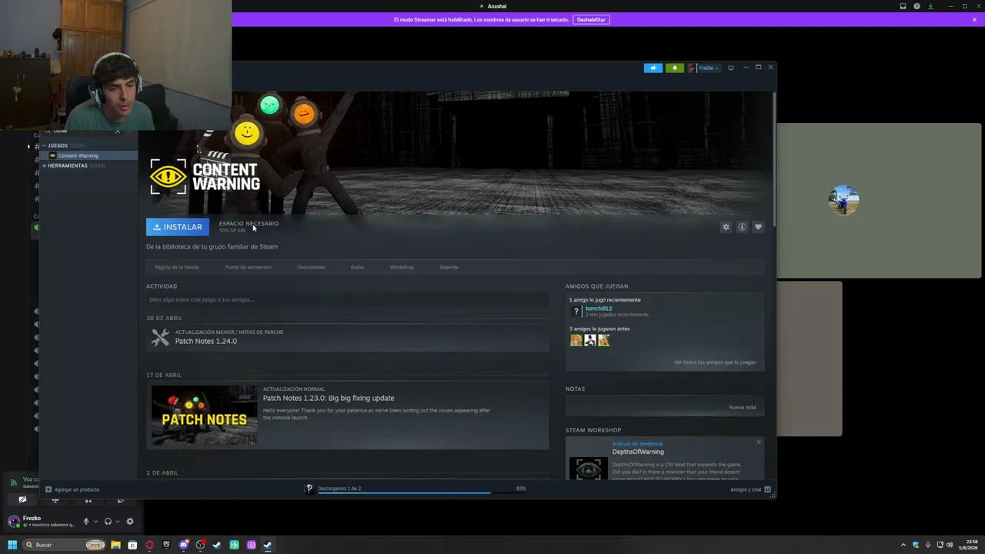Open Discord help question mark icon
Screen dimensions: 985x554
(x=917, y=6)
